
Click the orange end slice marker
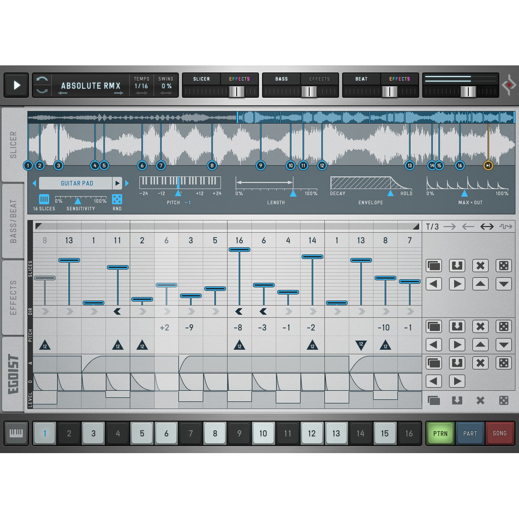click(x=488, y=165)
